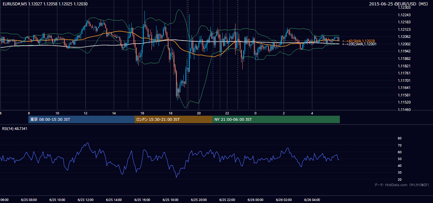The width and height of the screenshot is (433, 203).
Task: Click hour label 12 under the price chart
Action: point(86,113)
